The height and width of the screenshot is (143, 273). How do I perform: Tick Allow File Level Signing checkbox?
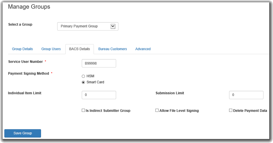tap(157, 110)
